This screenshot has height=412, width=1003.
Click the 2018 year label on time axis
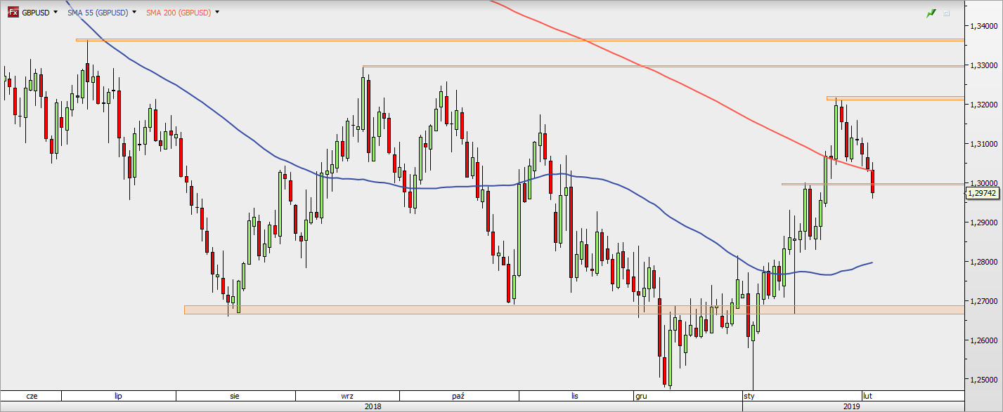click(373, 406)
